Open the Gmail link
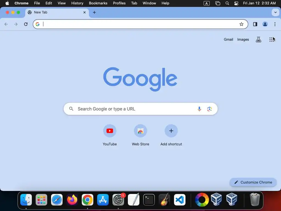 click(x=228, y=40)
